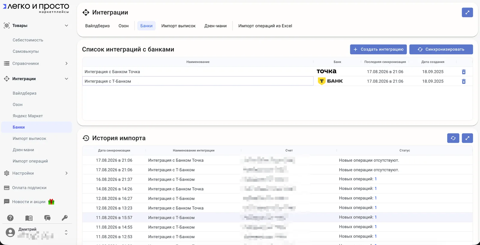Open Себестоимость in the sidebar
This screenshot has width=480, height=245.
click(28, 40)
